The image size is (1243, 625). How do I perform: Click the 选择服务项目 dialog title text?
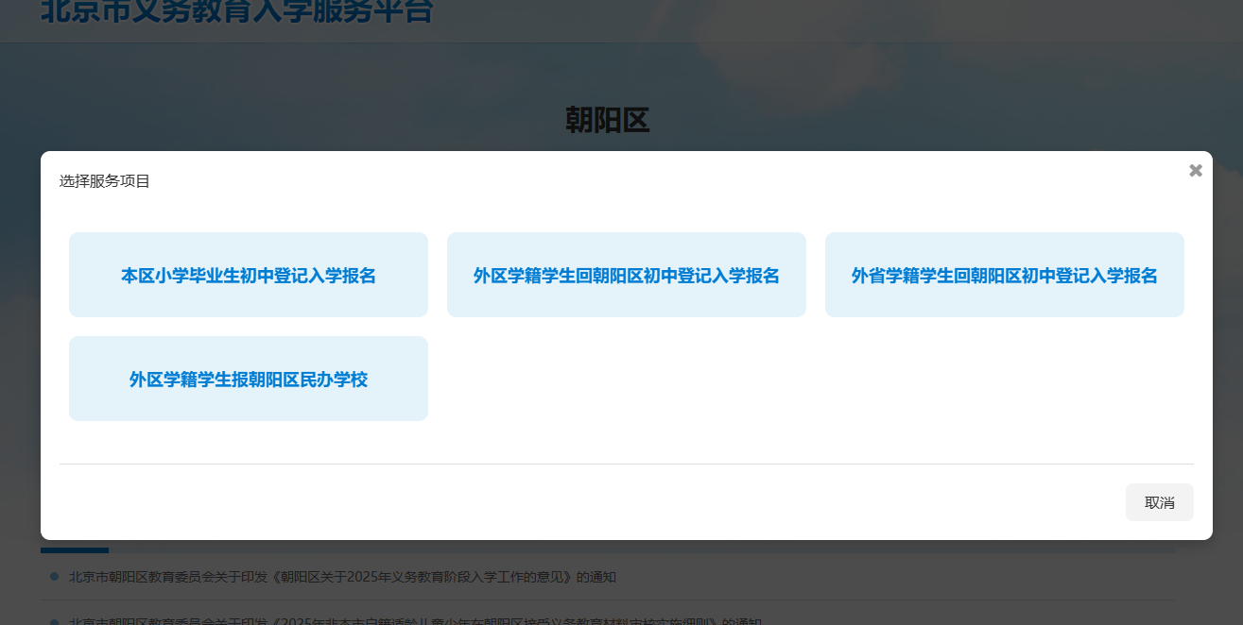click(105, 181)
